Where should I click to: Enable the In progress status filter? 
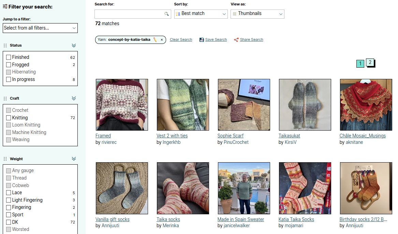9,80
